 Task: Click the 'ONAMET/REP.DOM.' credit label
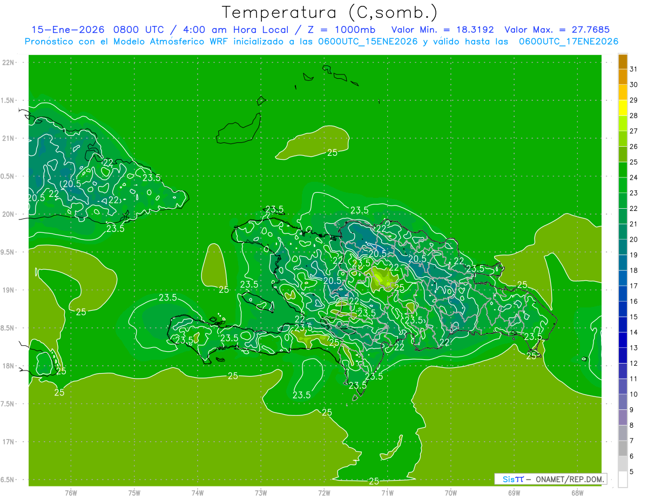tap(569, 479)
